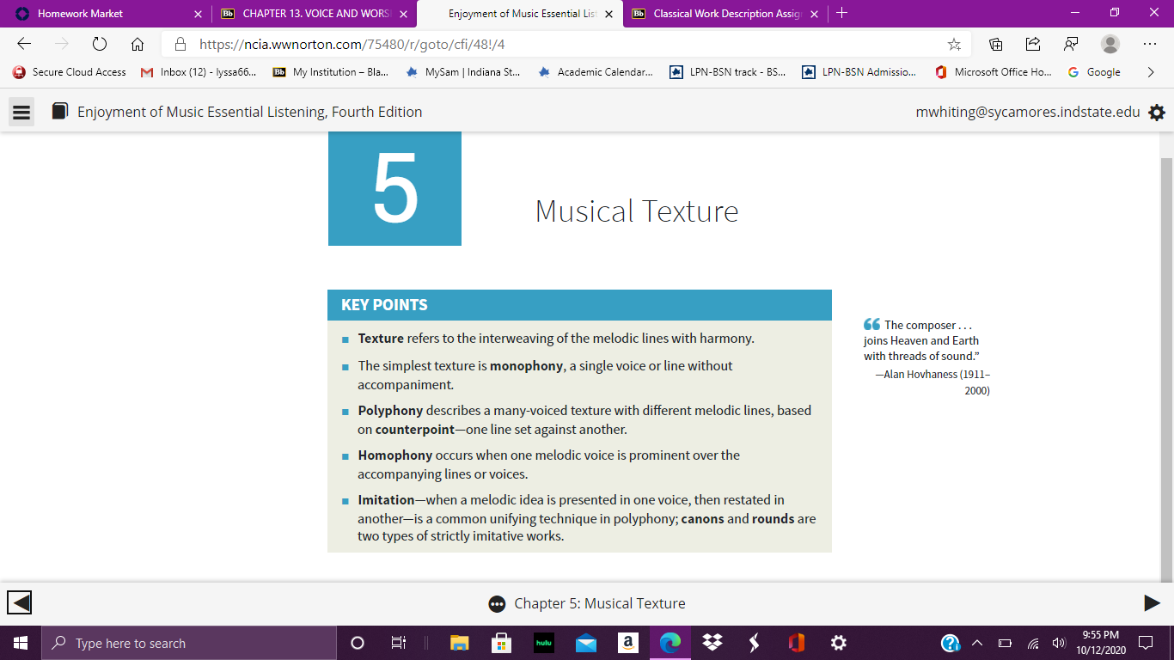1174x660 pixels.
Task: Show hidden system tray icons chevron
Action: coord(977,643)
